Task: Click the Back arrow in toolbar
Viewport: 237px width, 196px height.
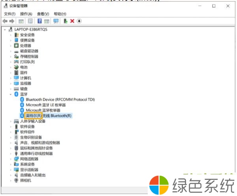Action: point(5,21)
